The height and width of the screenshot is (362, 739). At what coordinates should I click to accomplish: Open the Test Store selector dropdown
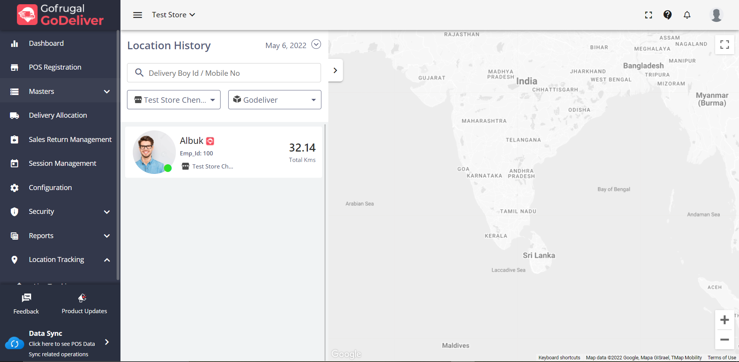tap(174, 15)
